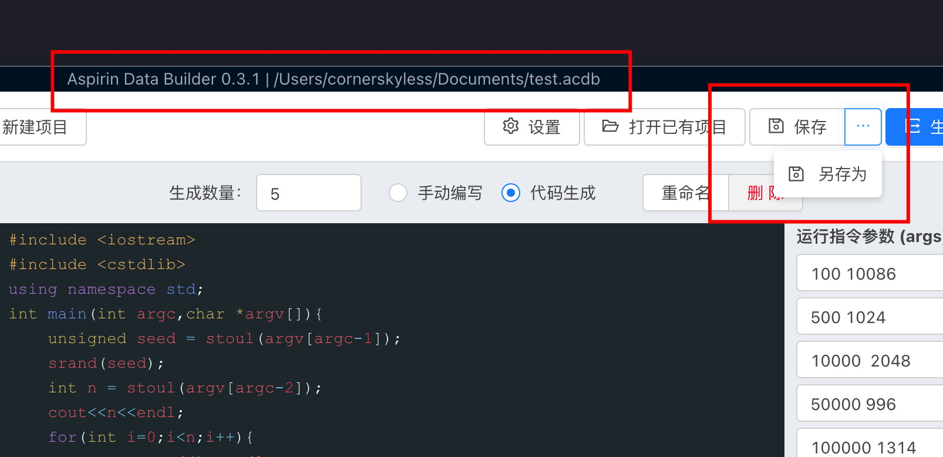This screenshot has width=943, height=457.
Task: Click the floppy disk icon in 保存
Action: 776,126
